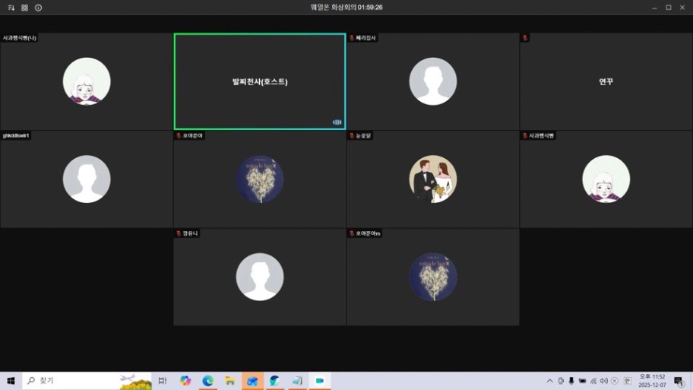
Task: Open Copilot from the taskbar
Action: click(x=185, y=381)
